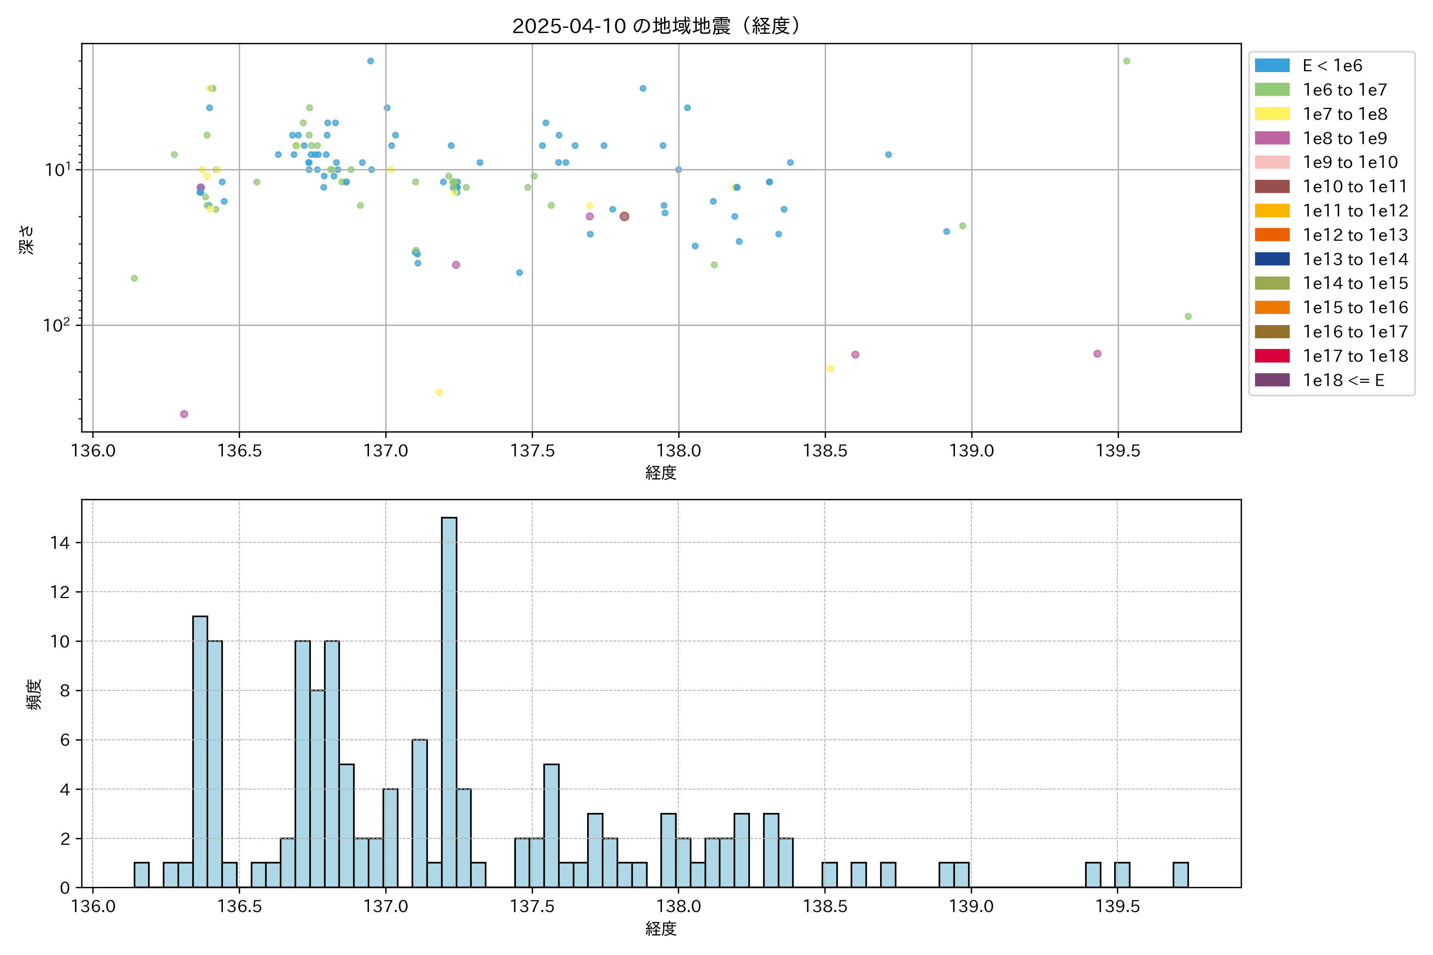Click the leftmost histogram bar near 136.15

point(141,875)
